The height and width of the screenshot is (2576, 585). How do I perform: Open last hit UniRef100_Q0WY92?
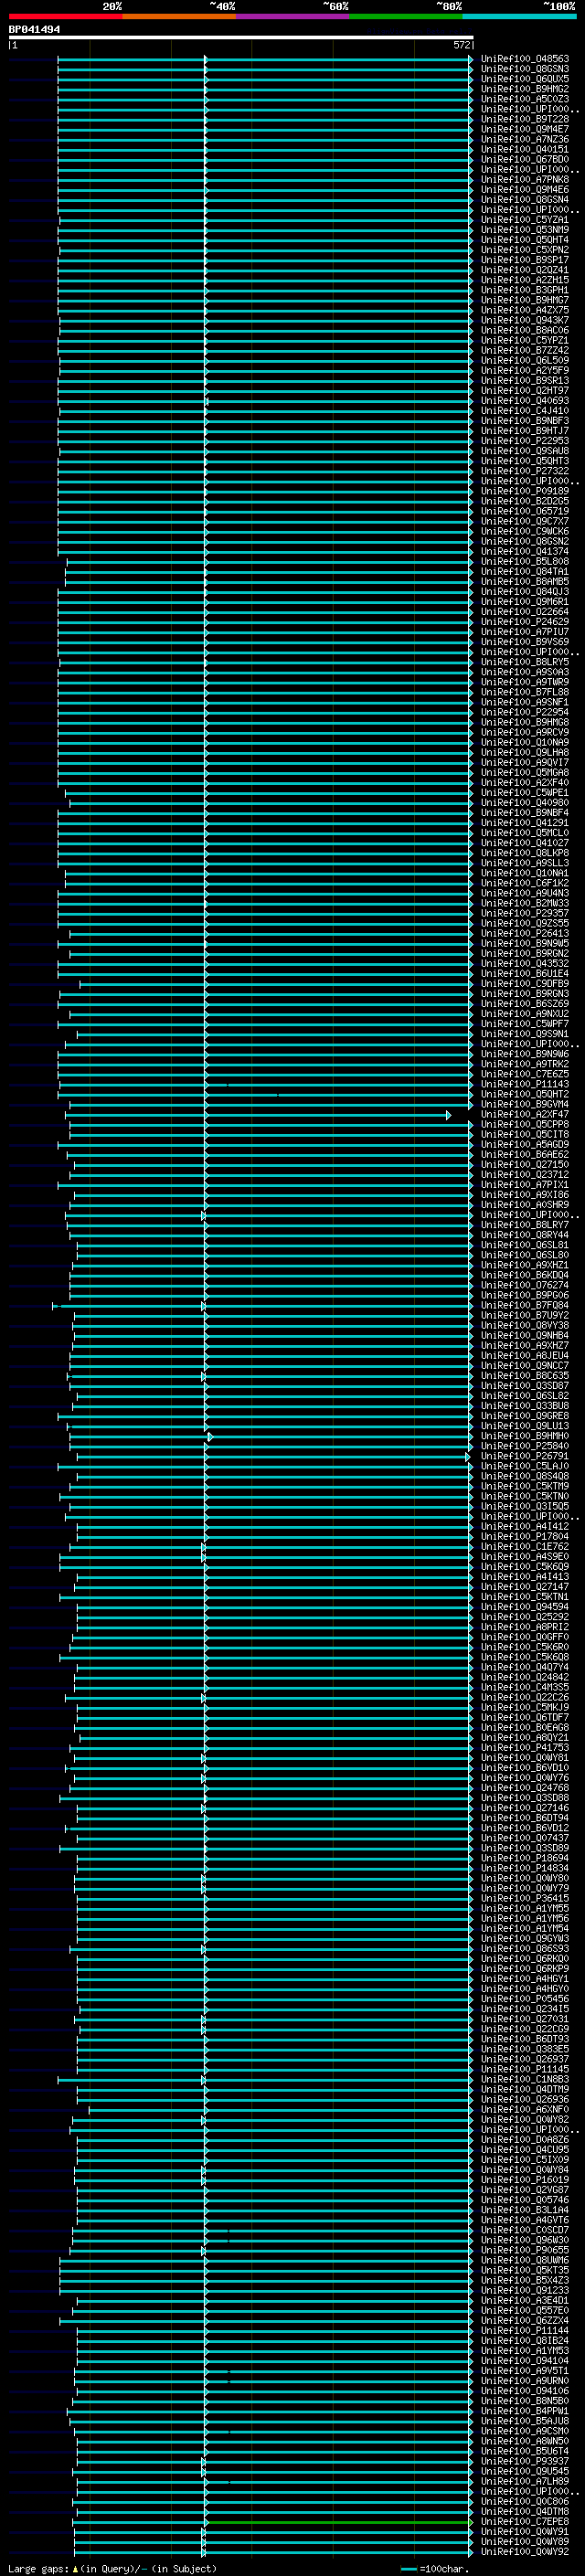tap(525, 2551)
